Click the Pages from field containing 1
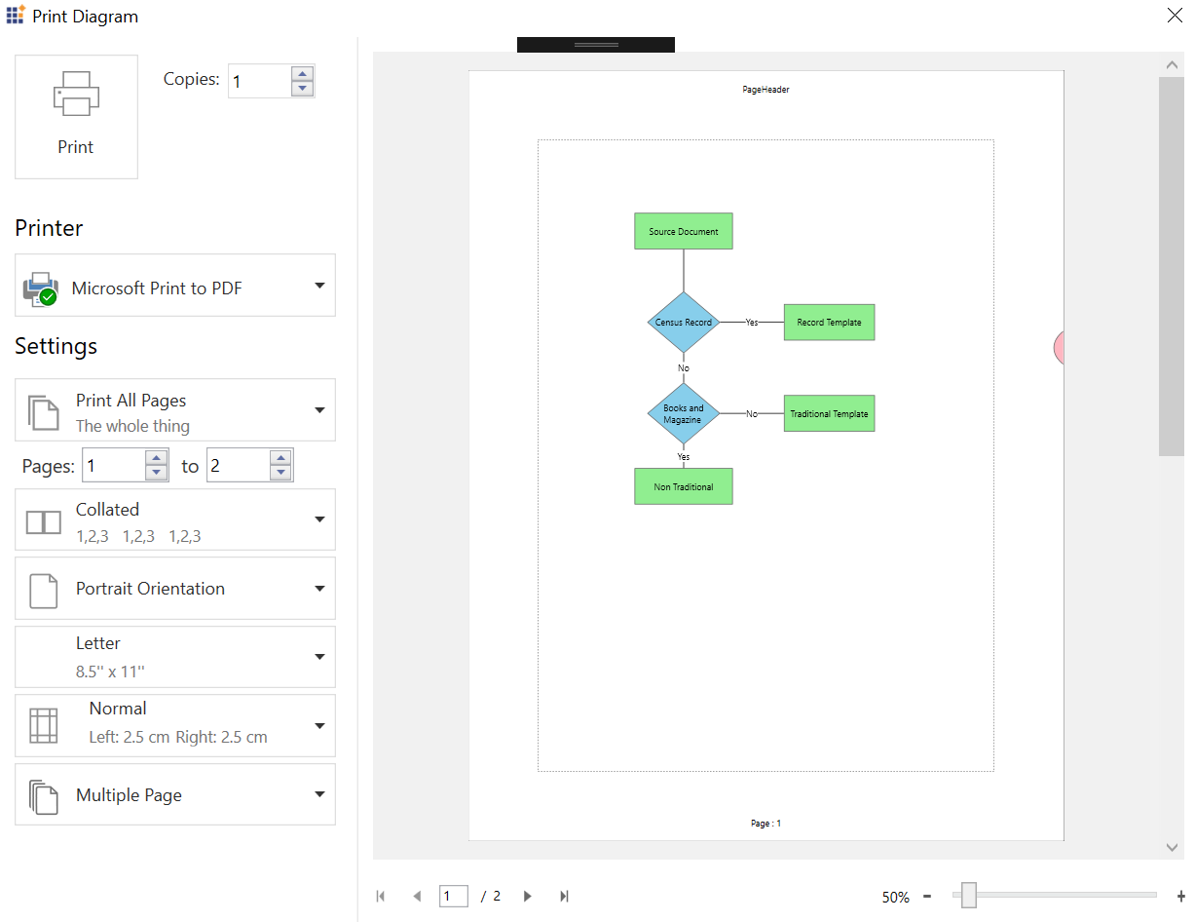This screenshot has width=1195, height=922. pyautogui.click(x=114, y=466)
